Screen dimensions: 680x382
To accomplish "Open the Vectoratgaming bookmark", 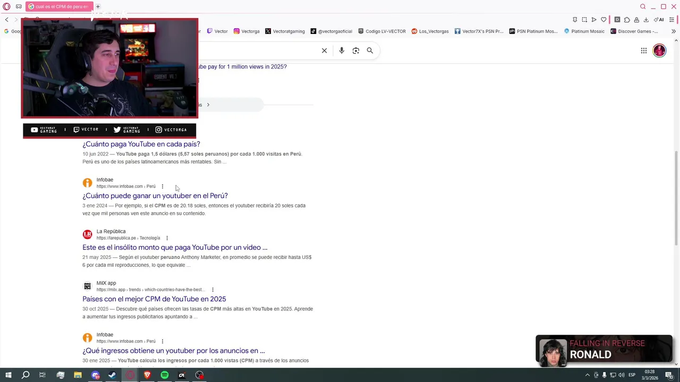I will [285, 31].
